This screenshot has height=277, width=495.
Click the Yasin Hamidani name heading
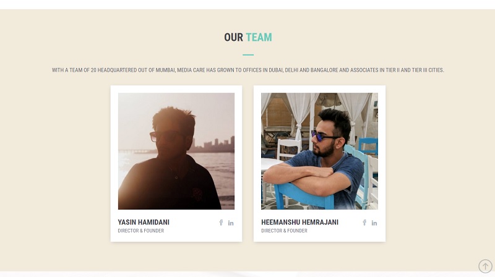[x=144, y=223]
